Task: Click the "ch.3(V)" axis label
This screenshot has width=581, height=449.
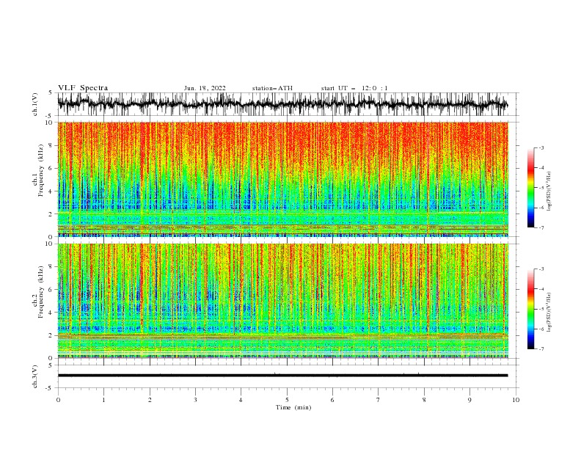Action: [x=35, y=376]
